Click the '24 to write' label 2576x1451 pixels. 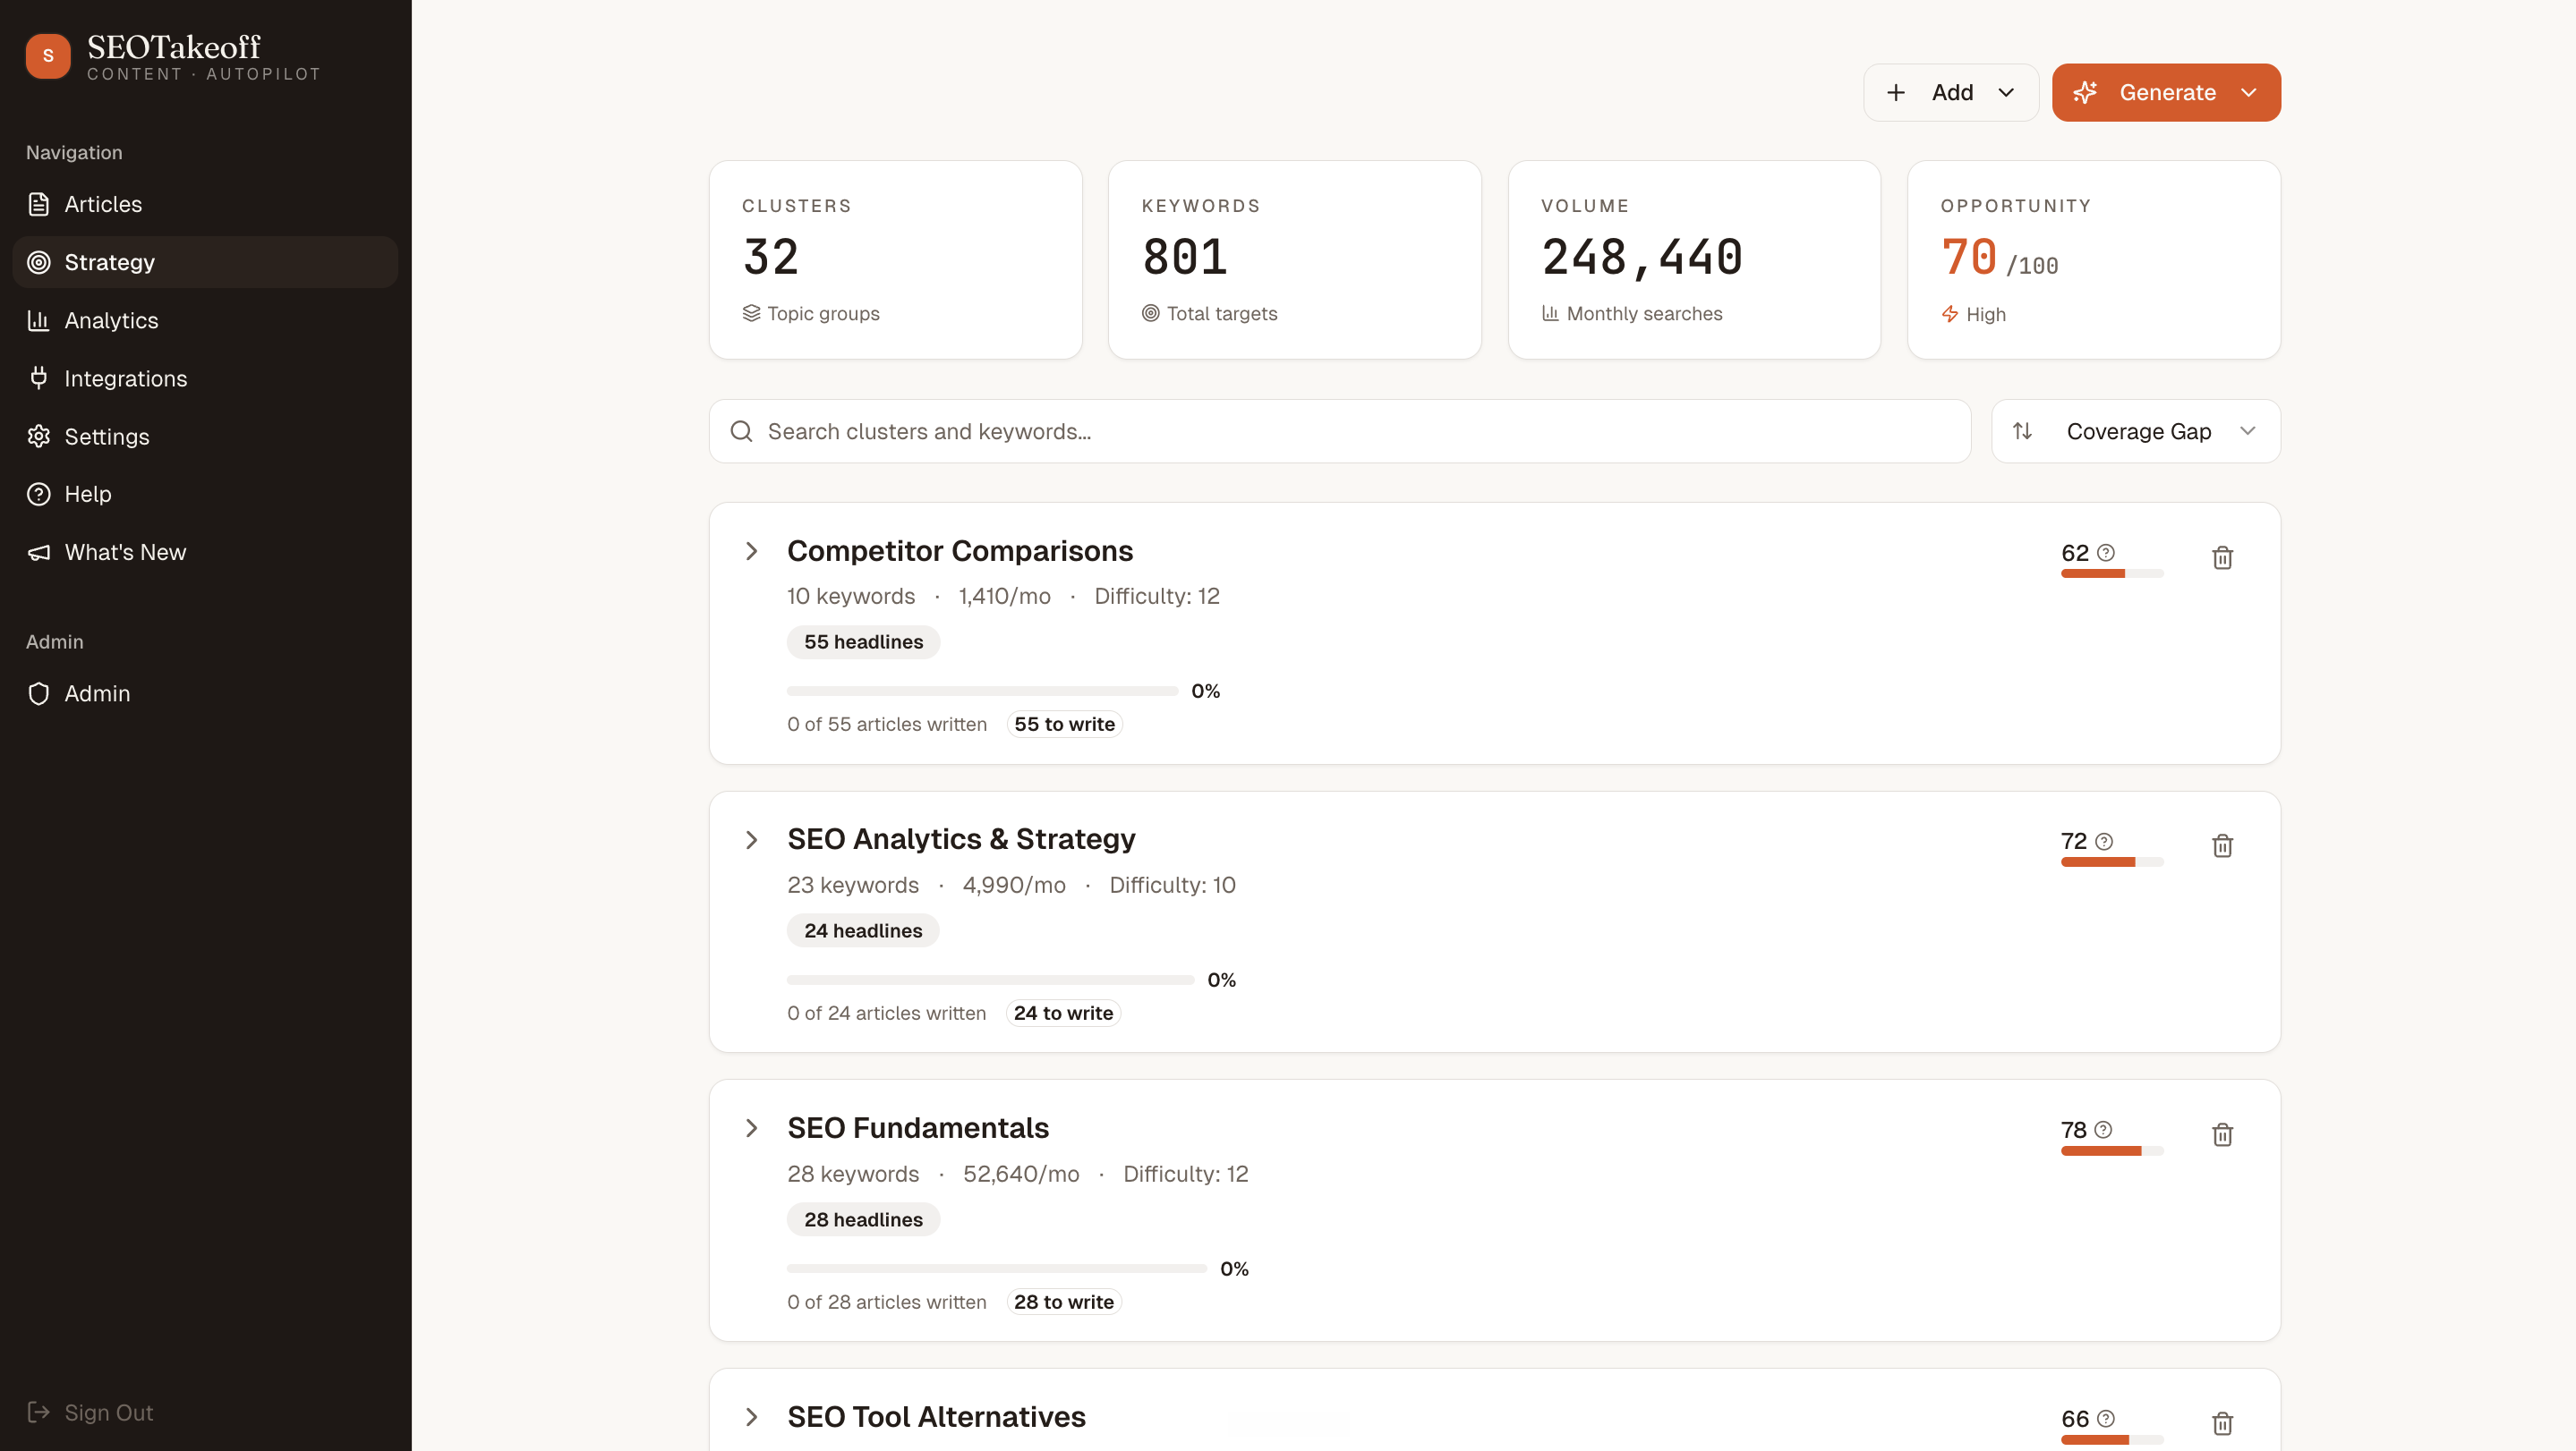pyautogui.click(x=1063, y=1013)
